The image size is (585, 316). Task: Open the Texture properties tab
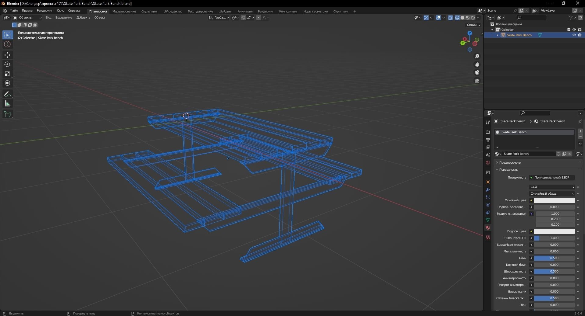(488, 237)
